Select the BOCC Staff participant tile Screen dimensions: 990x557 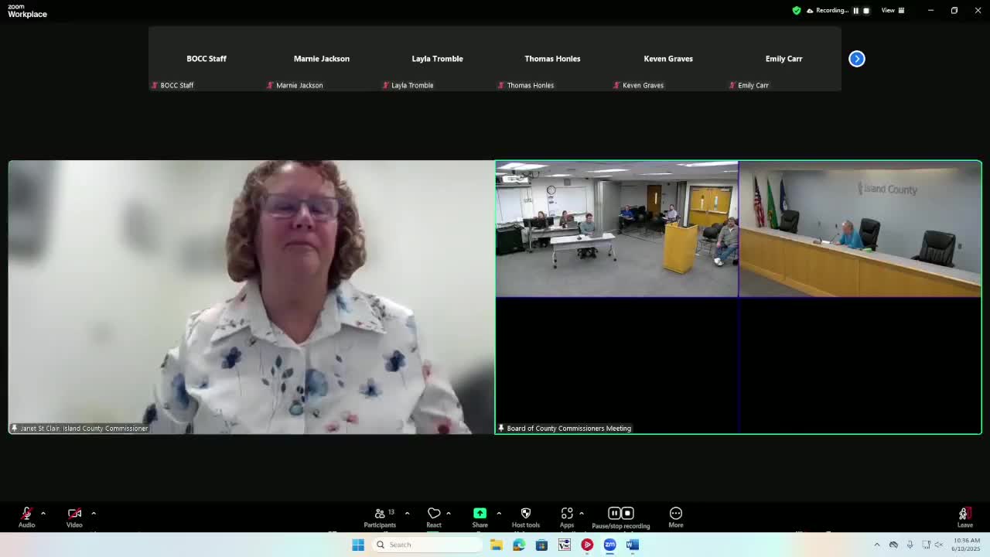tap(207, 59)
